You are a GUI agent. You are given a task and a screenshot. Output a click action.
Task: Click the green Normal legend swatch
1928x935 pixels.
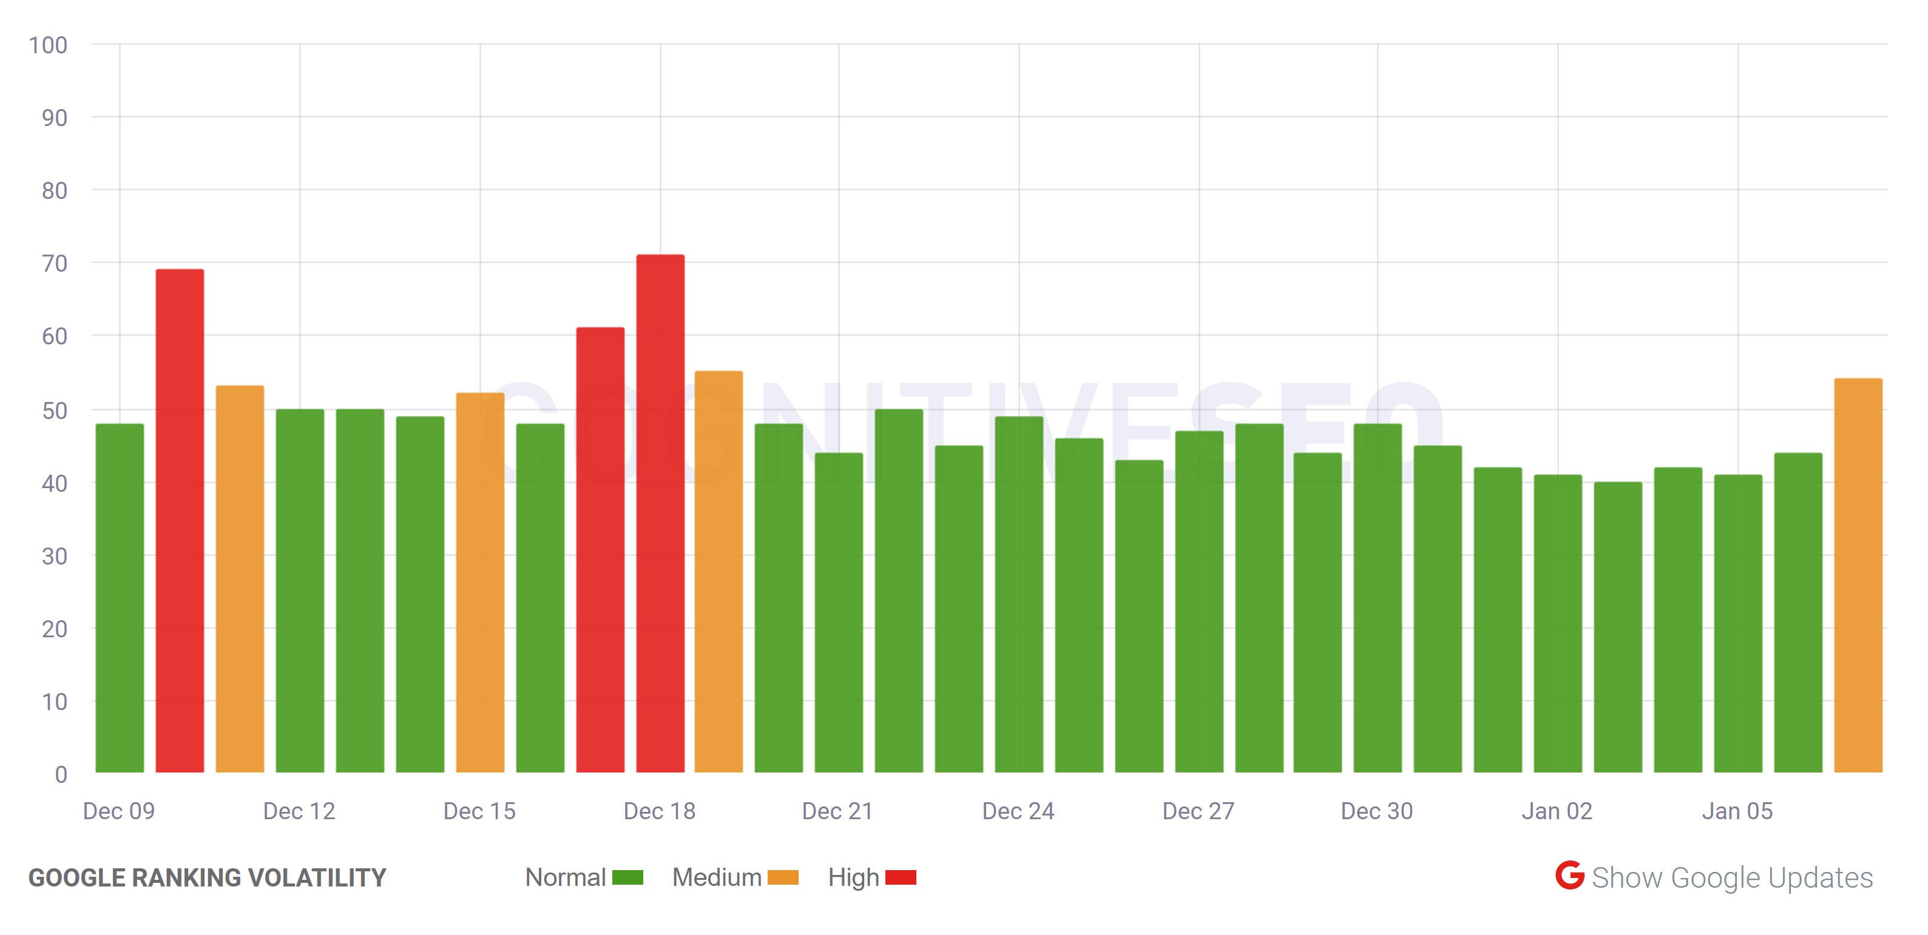(627, 877)
